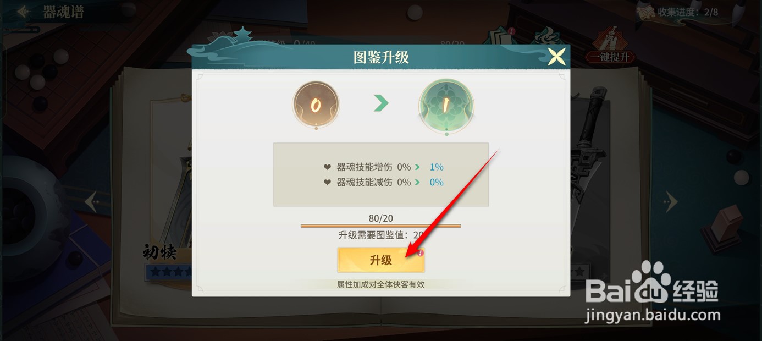Click the 一键提升 icon
The image size is (762, 341).
(x=610, y=45)
